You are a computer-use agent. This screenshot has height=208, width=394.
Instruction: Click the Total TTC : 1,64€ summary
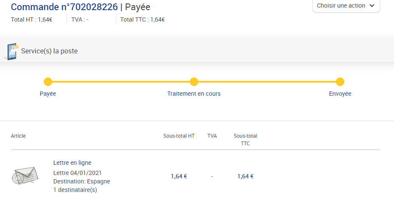click(x=142, y=19)
